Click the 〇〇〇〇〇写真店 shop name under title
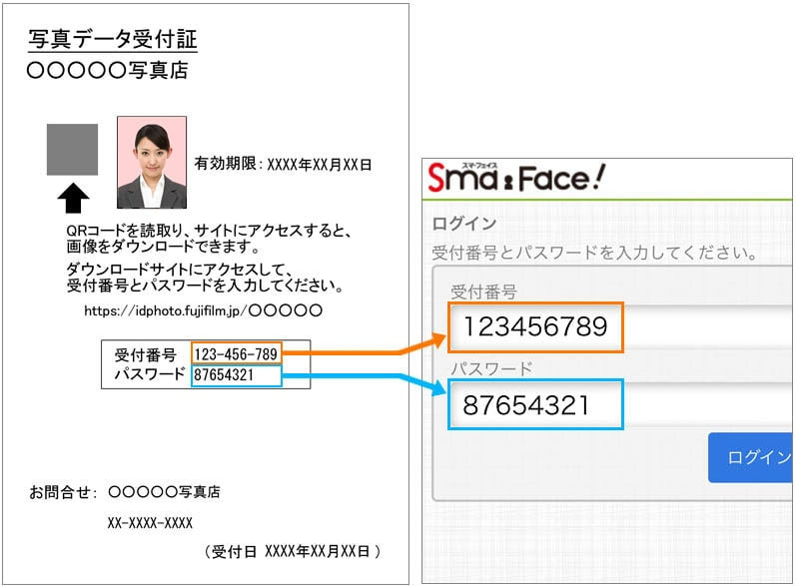The width and height of the screenshot is (795, 586). click(x=107, y=71)
